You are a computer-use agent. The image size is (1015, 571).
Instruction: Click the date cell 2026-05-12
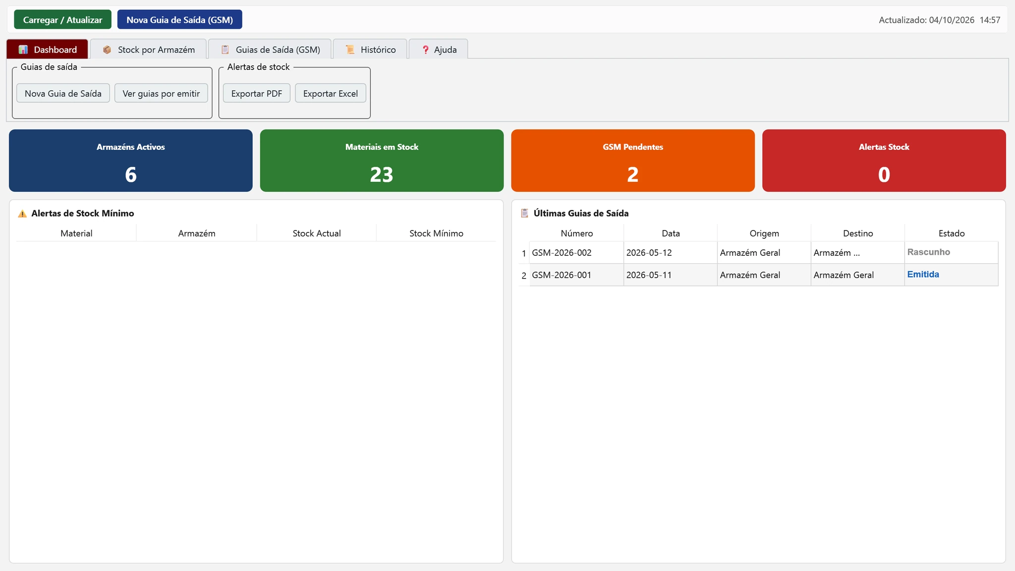tap(671, 253)
